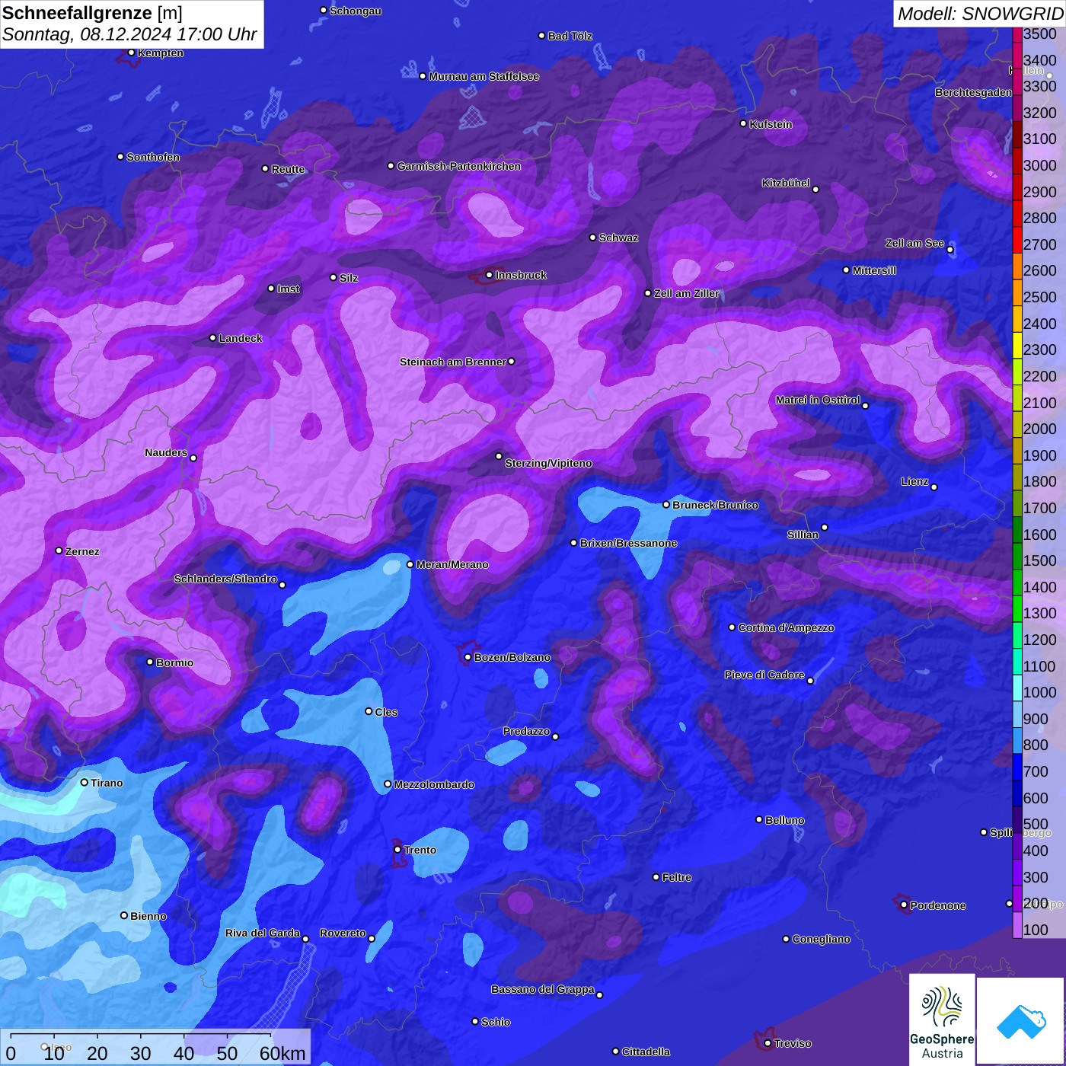Click the date Sonntag, 08.12.2024 17:00 Uhr
Viewport: 1066px width, 1066px height.
[x=129, y=34]
